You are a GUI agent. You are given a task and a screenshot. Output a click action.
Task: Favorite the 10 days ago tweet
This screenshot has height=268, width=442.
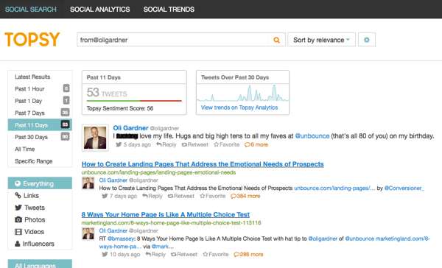216,254
